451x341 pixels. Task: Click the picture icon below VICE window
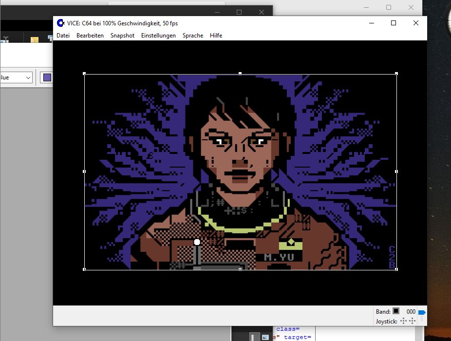pyautogui.click(x=265, y=337)
